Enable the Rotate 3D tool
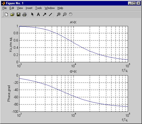142x124 pixels. tap(70, 14)
